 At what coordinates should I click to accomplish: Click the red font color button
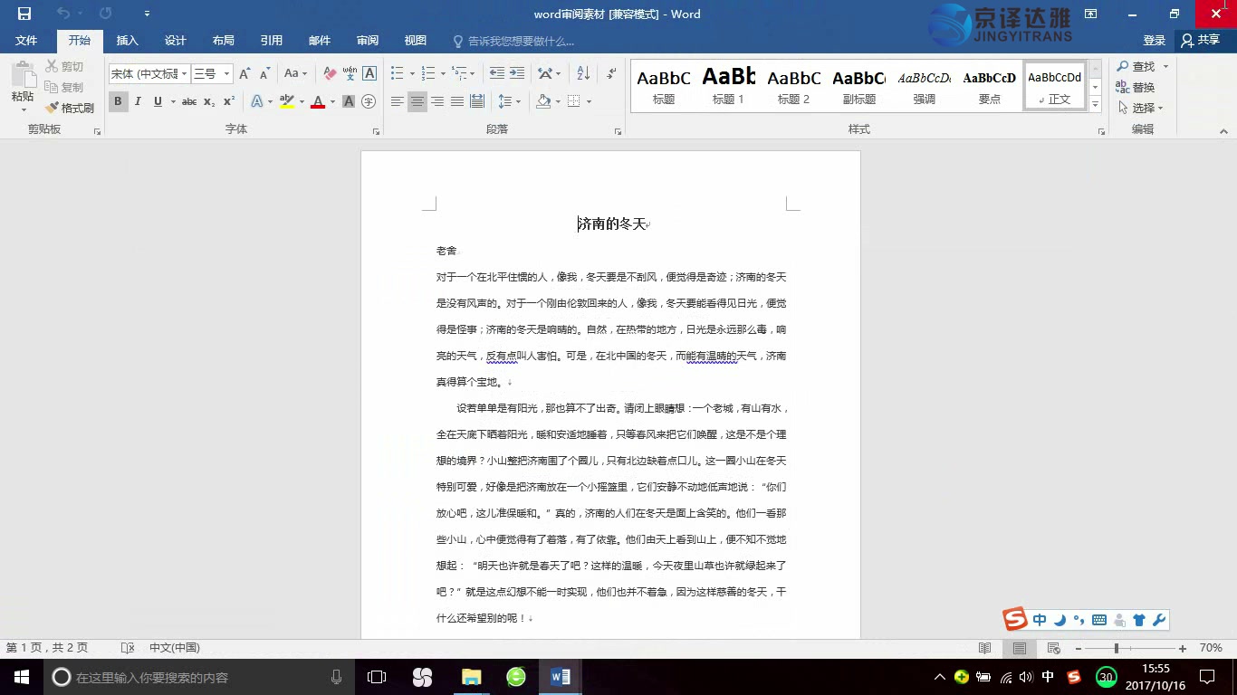point(318,101)
